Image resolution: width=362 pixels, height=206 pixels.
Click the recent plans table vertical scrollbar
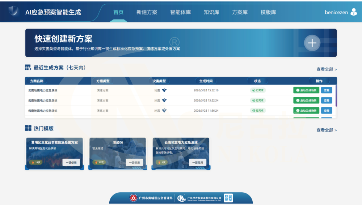click(336, 96)
